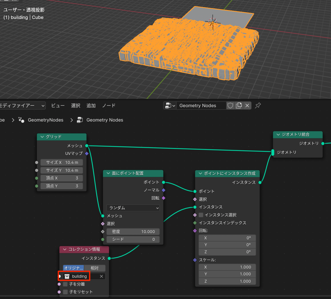Collapse the コレクション情報 node
This screenshot has width=331, height=299.
click(x=64, y=250)
